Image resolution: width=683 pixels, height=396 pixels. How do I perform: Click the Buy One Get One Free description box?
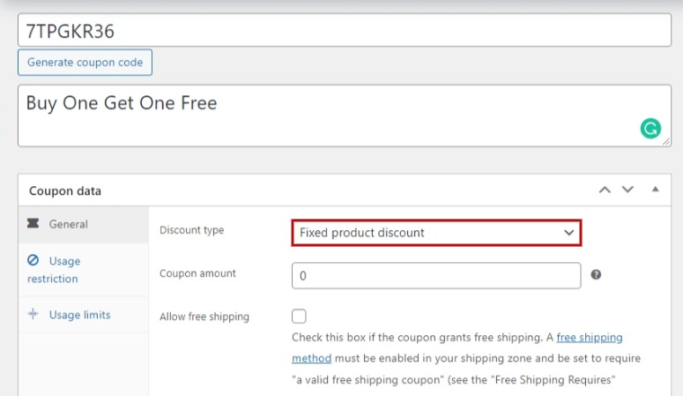(345, 116)
